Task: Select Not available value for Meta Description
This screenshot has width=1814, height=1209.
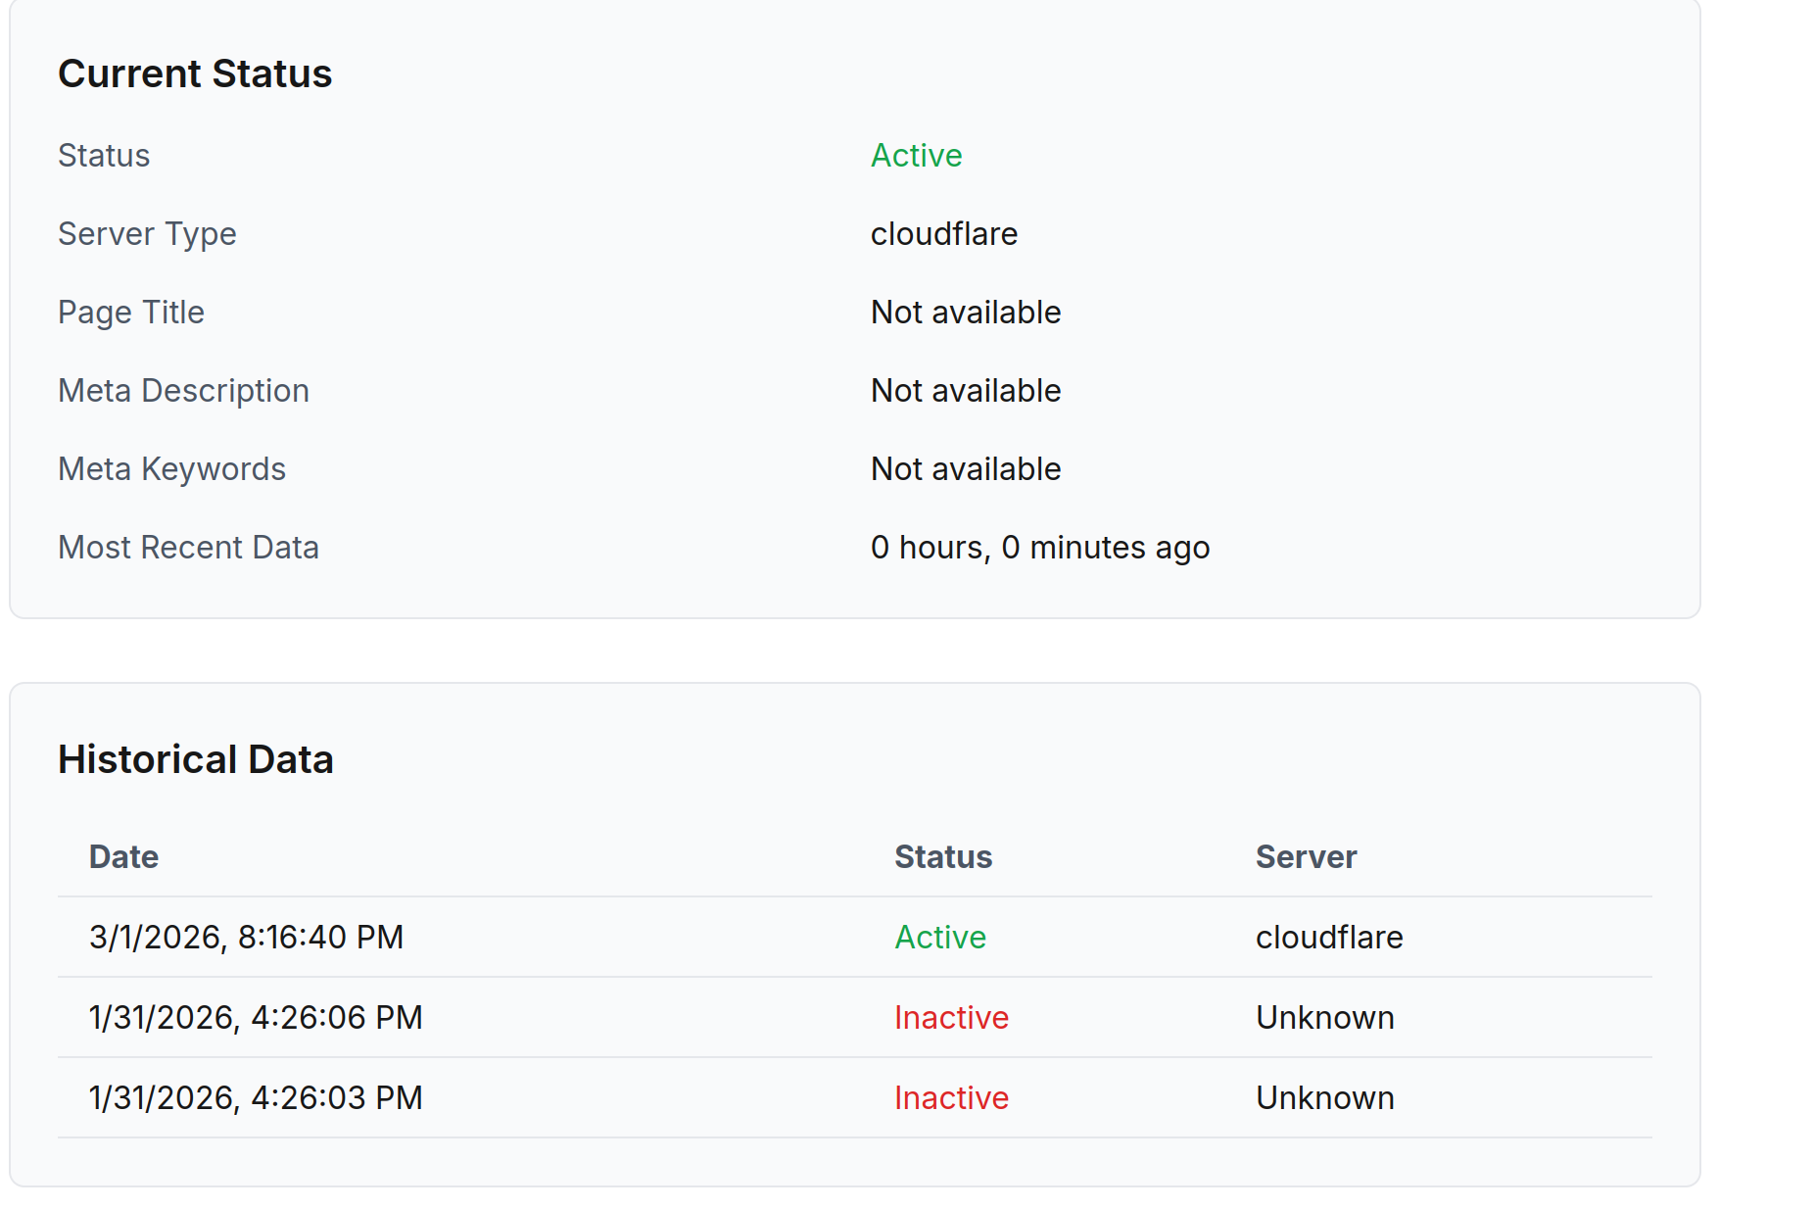Action: pyautogui.click(x=965, y=391)
